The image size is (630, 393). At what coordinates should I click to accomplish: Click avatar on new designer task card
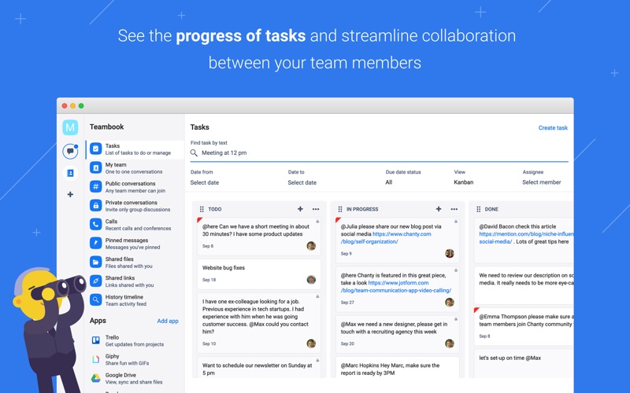pyautogui.click(x=450, y=343)
